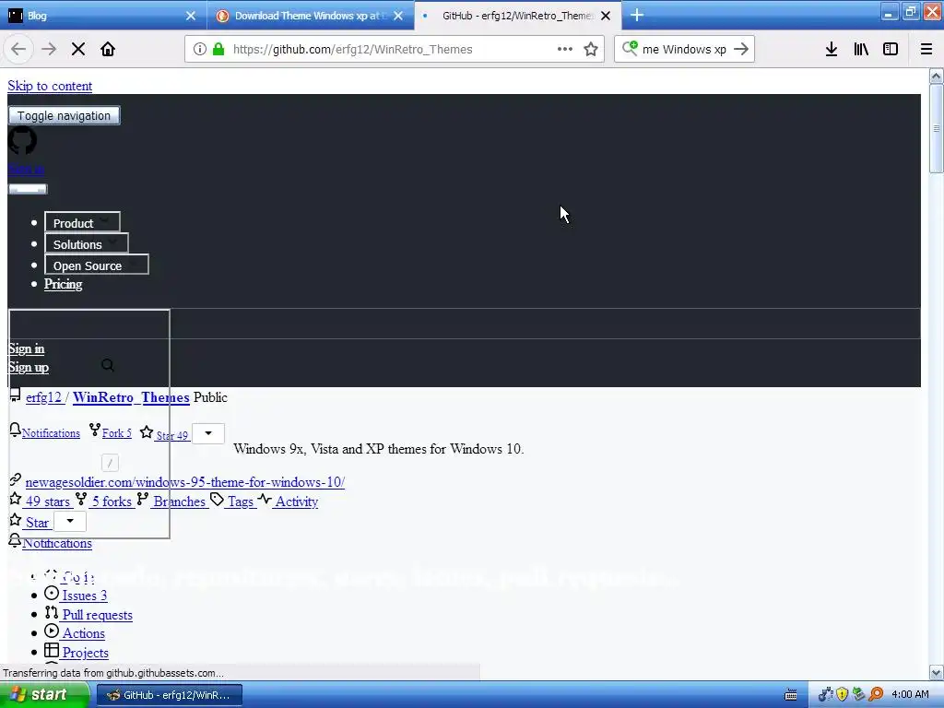Select the GitHub taskbar window button

point(170,695)
